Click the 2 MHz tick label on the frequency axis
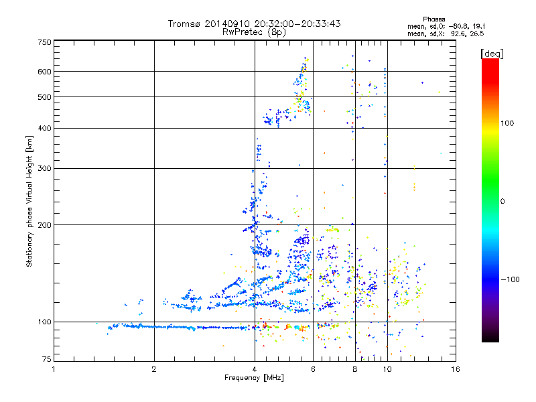This screenshot has width=536, height=402. (x=154, y=369)
